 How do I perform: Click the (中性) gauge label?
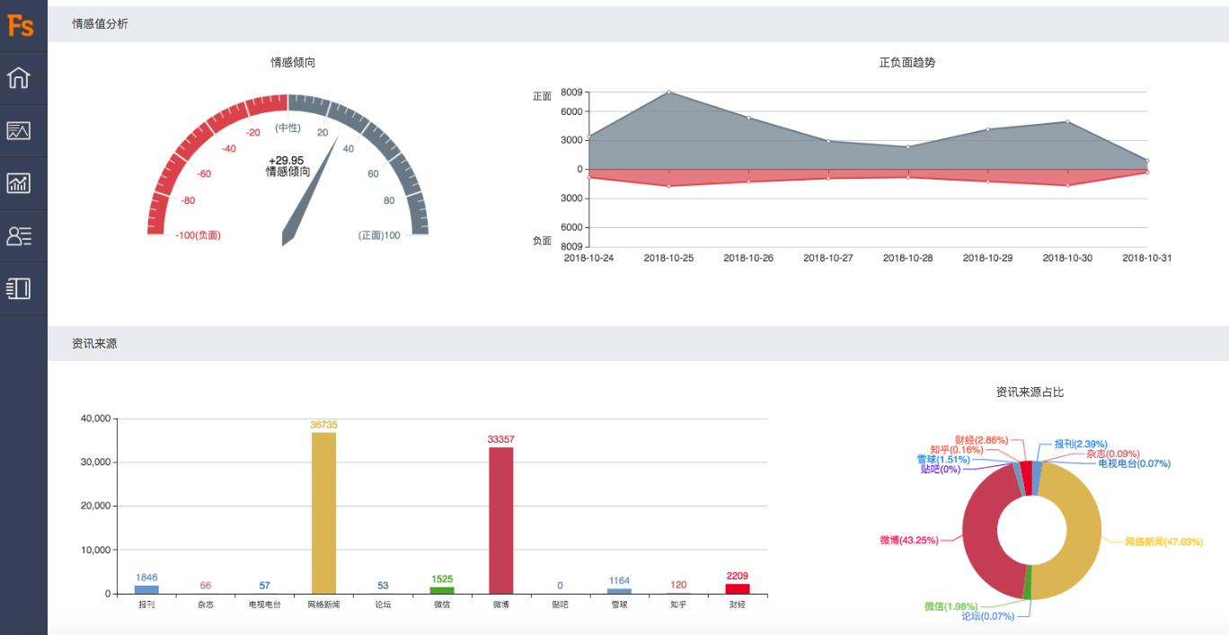point(287,128)
